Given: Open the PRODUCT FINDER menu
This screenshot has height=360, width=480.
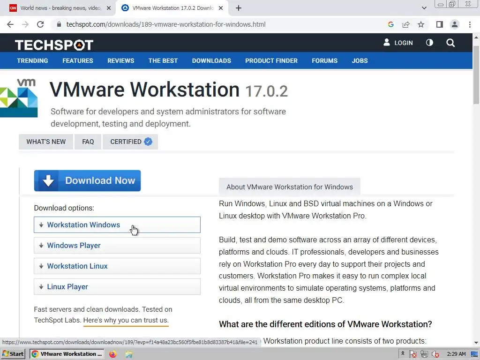Looking at the screenshot, I should tap(271, 60).
